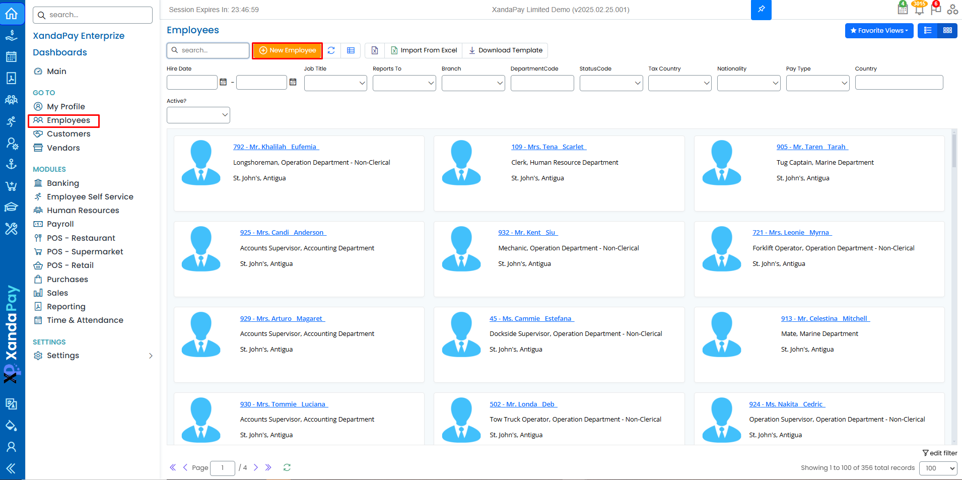Collapse the sidebar with double-chevron icon

11,468
